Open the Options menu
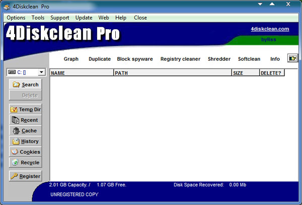Screen dimensions: 302x205 click(16, 18)
